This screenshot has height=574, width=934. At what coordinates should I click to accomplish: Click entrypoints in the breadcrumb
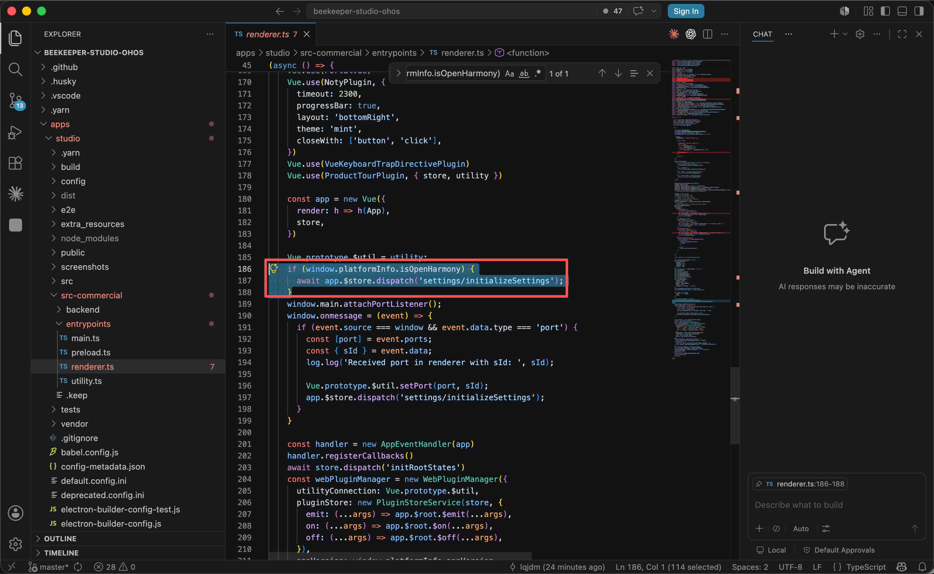(x=394, y=53)
